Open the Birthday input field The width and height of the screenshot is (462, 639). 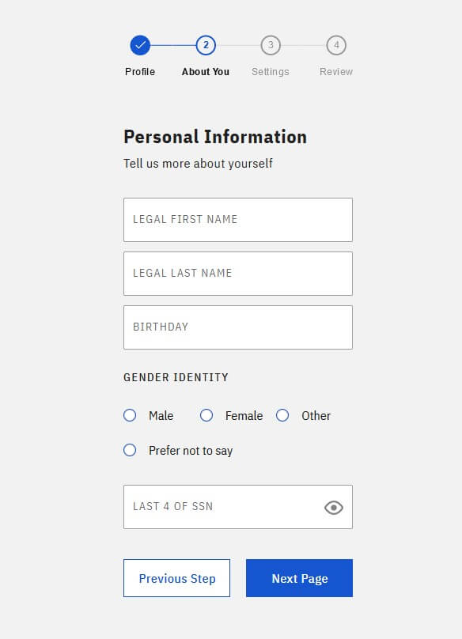(x=238, y=327)
